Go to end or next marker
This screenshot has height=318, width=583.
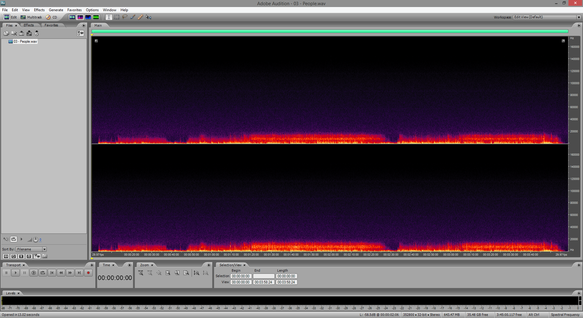pyautogui.click(x=79, y=273)
